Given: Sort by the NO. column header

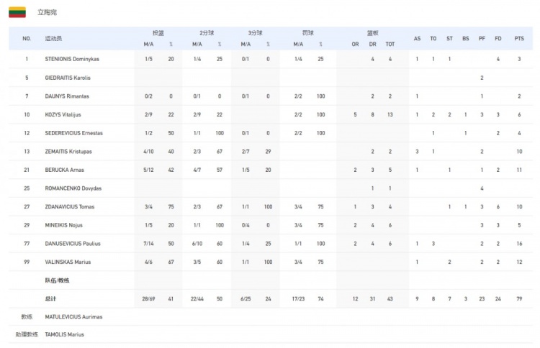Looking at the screenshot, I should [x=27, y=38].
